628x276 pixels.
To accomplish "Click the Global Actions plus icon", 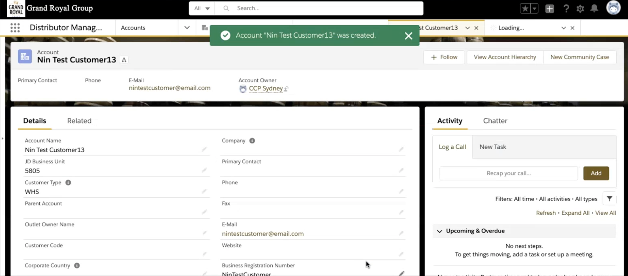I will [x=550, y=9].
